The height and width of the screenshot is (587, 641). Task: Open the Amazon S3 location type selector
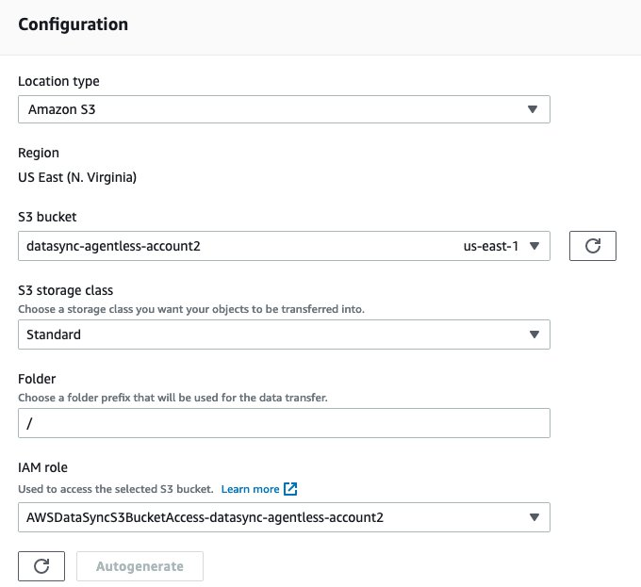[283, 109]
